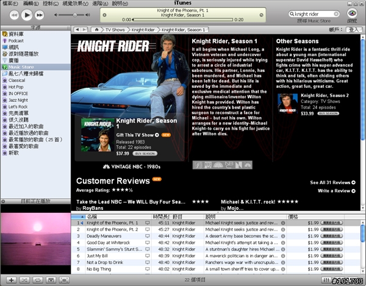Buy Knight Rider Season 1 for $37.99
This screenshot has height=286, width=366.
(x=145, y=154)
